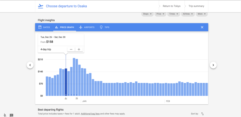The height and width of the screenshot is (117, 241).
Task: Increase trip length with plus button
Action: click(x=79, y=49)
